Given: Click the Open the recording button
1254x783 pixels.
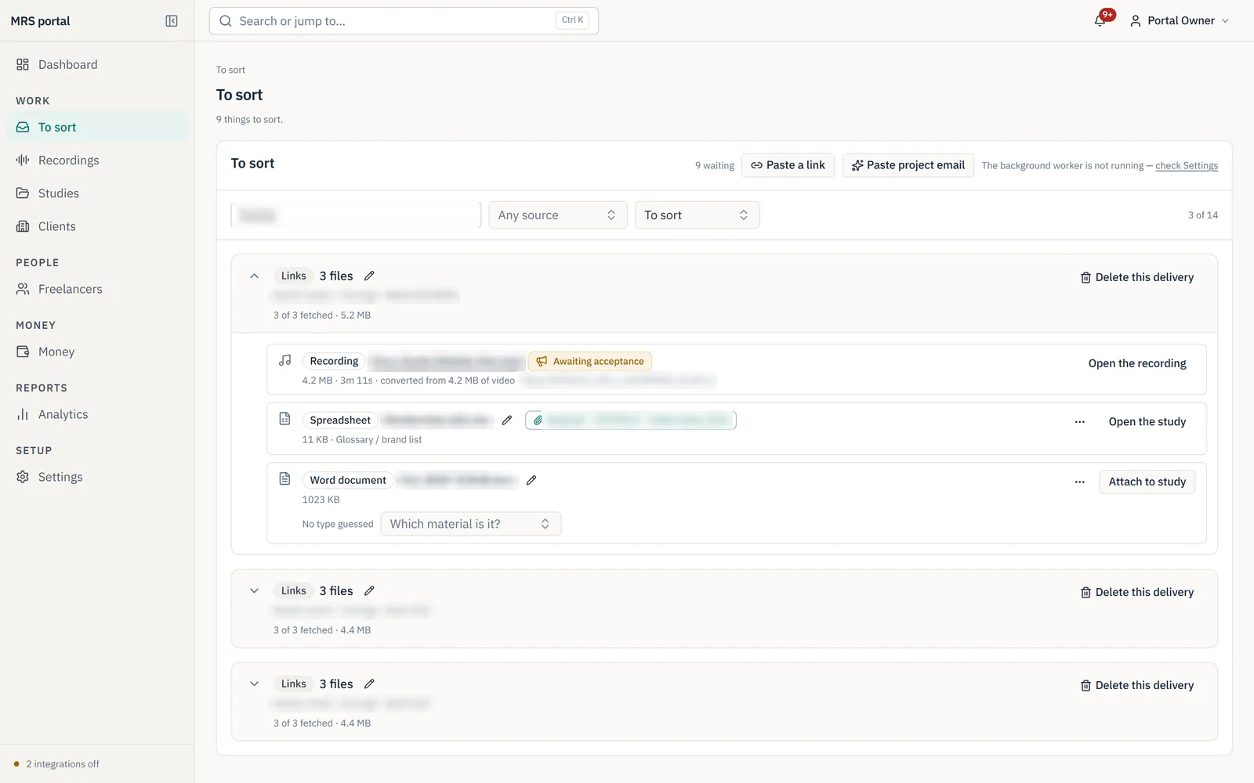Looking at the screenshot, I should [1137, 363].
